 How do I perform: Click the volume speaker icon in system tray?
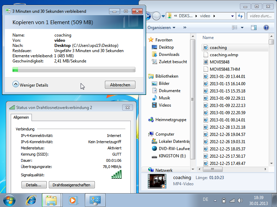[x=240, y=200]
